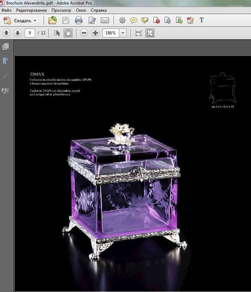Add a sticky note comment
The width and height of the screenshot is (251, 292).
click(134, 20)
